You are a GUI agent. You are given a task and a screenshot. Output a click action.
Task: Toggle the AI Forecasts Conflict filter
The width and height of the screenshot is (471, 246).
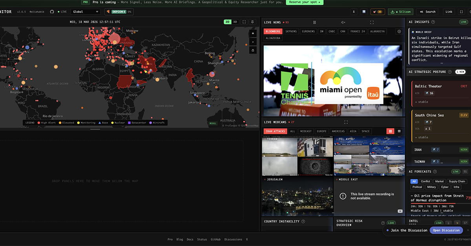click(425, 181)
